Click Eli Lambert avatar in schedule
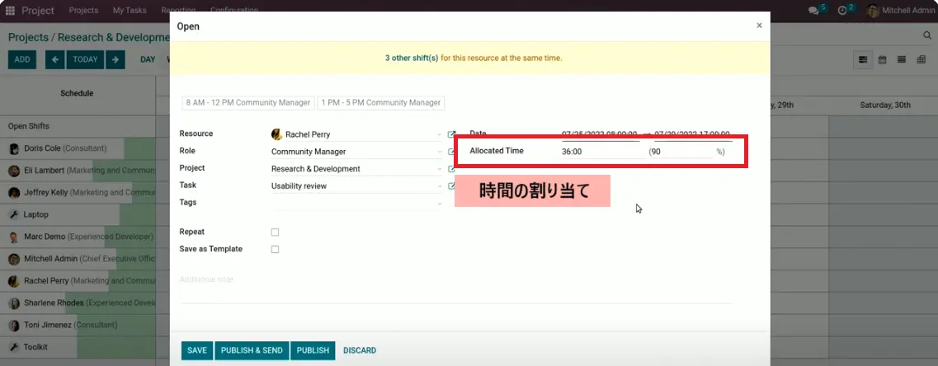This screenshot has height=366, width=938. click(14, 171)
